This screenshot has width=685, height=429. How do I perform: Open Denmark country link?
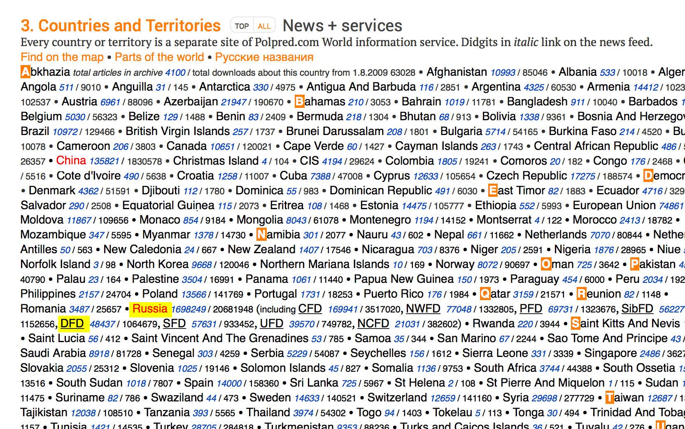52,191
